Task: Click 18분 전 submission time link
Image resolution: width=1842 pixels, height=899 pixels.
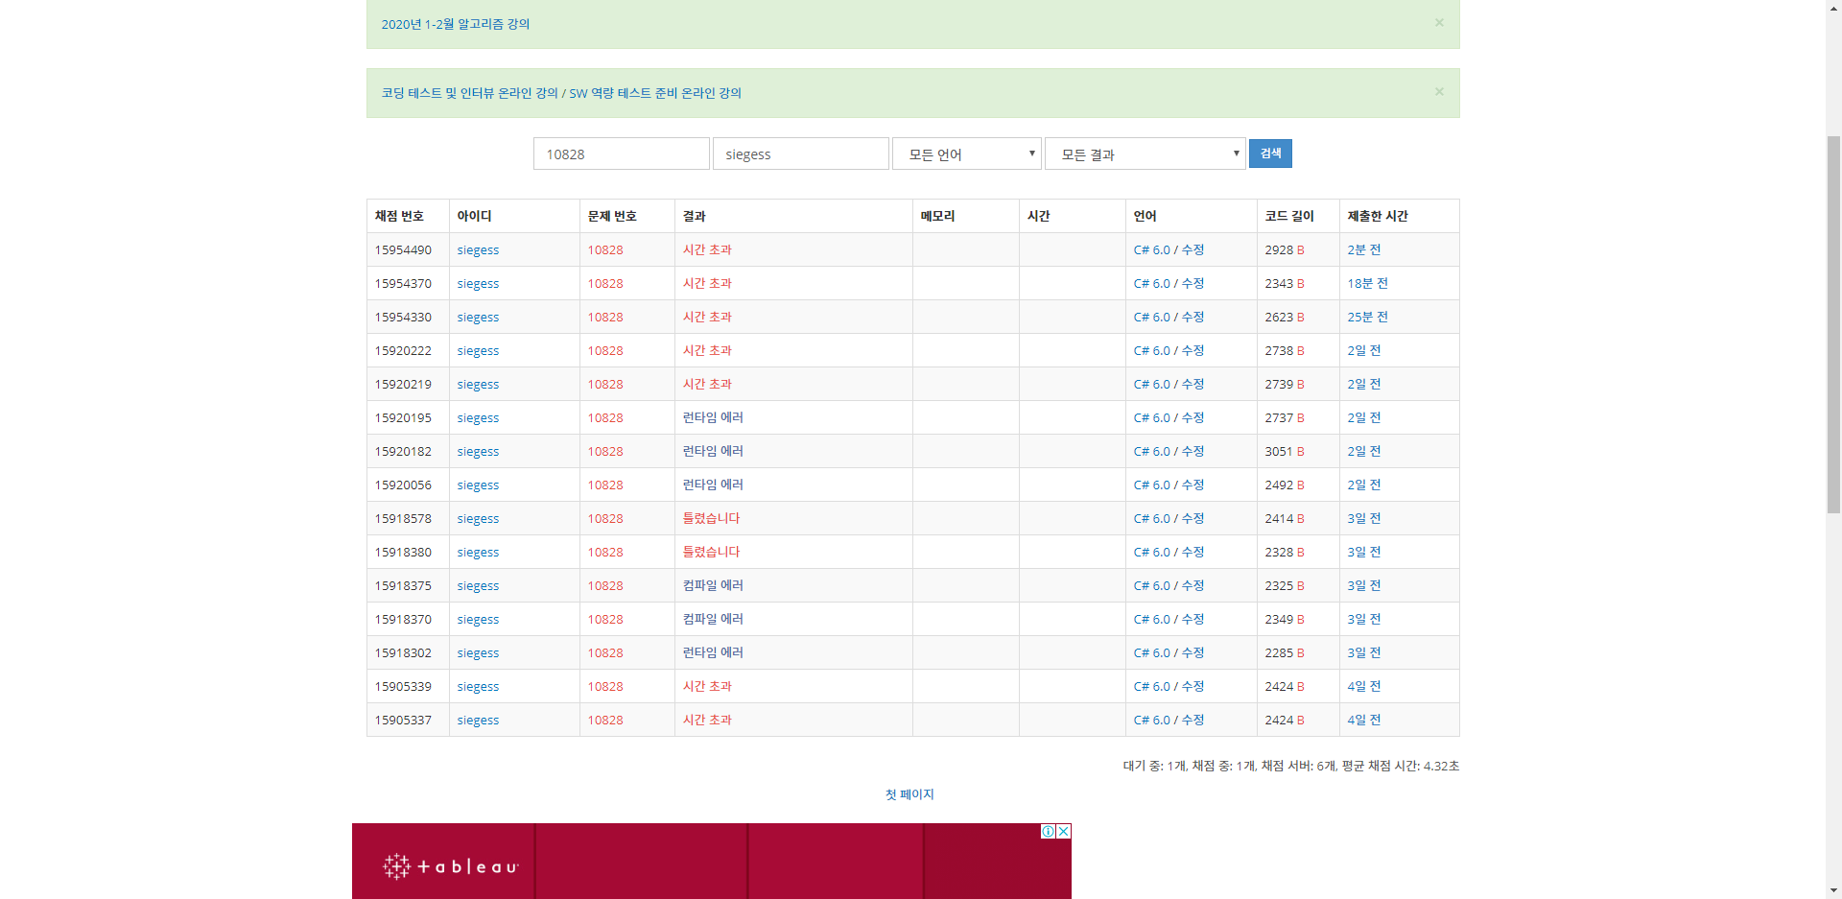Action: pos(1367,283)
